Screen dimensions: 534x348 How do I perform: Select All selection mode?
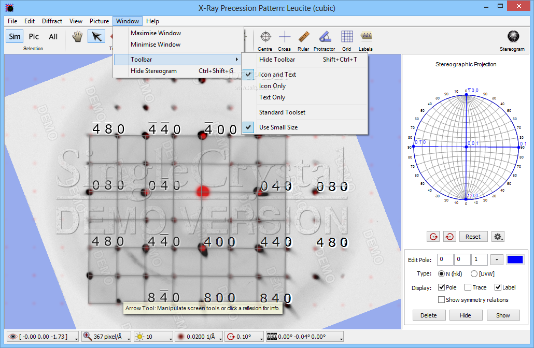coord(53,36)
